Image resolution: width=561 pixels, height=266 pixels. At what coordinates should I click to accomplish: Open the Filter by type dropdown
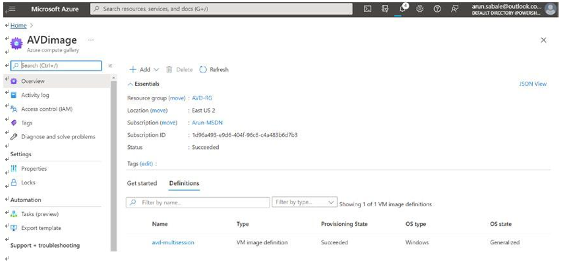[x=305, y=202]
